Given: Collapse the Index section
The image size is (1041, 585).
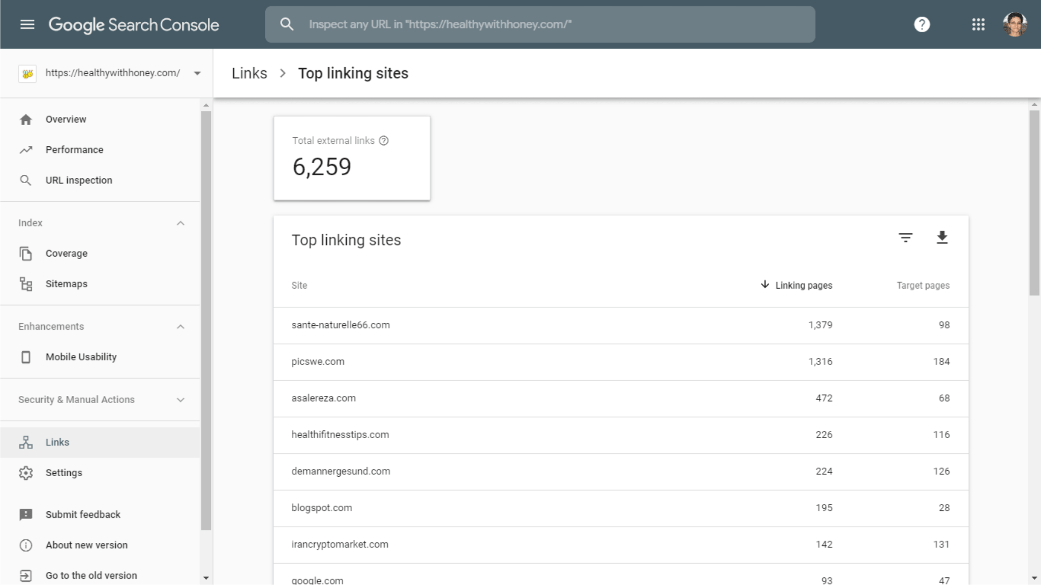Looking at the screenshot, I should 180,223.
